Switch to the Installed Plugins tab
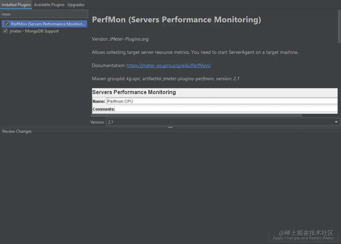The height and width of the screenshot is (244, 341). (x=16, y=4)
